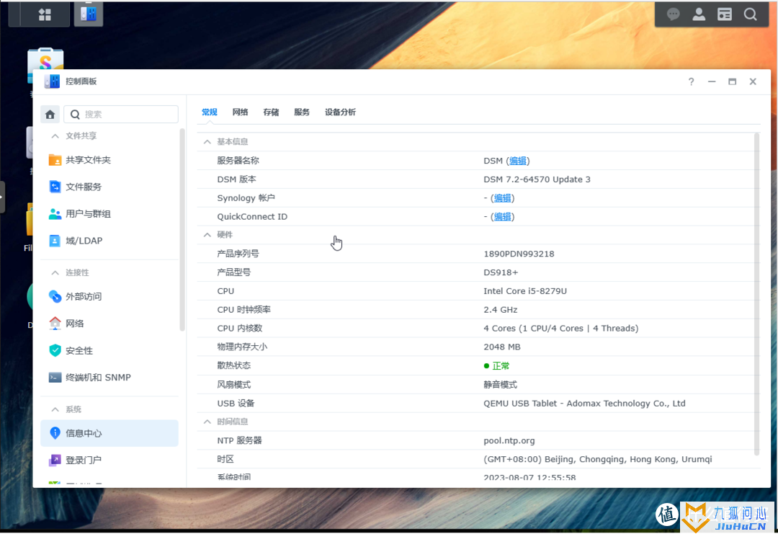Switch to the 设备分析 tab
This screenshot has height=534, width=778.
[340, 112]
